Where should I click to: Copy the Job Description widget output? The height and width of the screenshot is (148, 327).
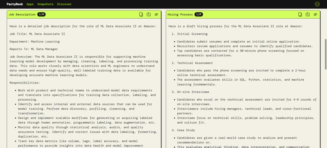coord(141,14)
